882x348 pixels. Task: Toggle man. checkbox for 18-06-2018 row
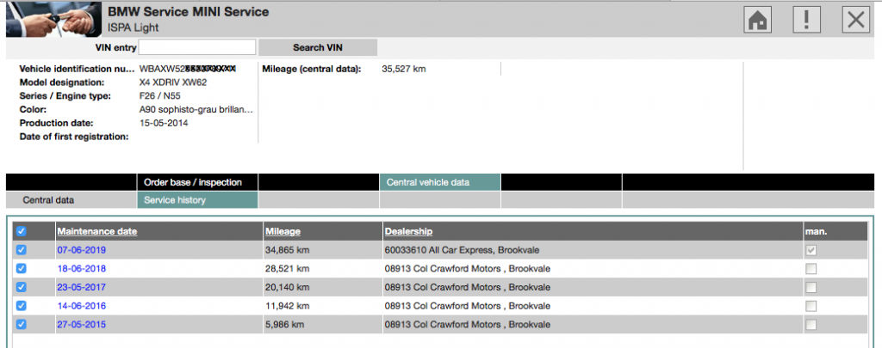point(811,269)
